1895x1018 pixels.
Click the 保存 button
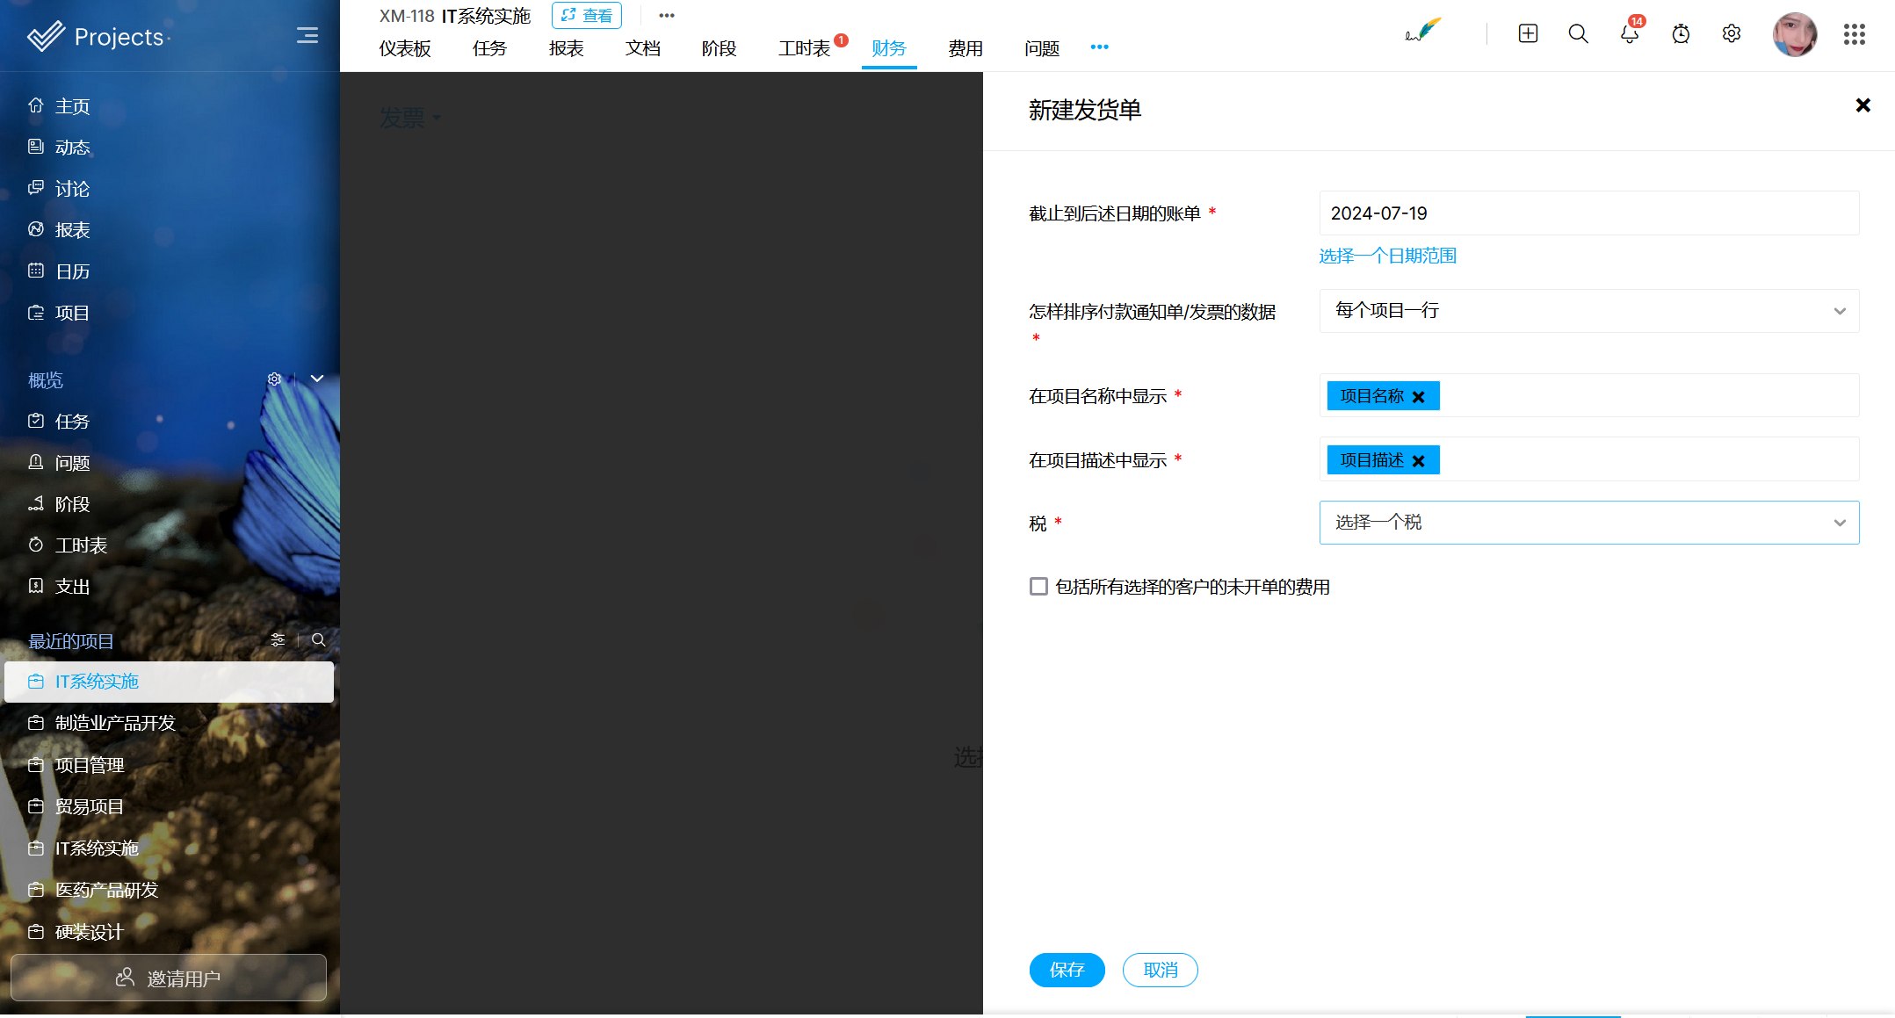tap(1067, 970)
